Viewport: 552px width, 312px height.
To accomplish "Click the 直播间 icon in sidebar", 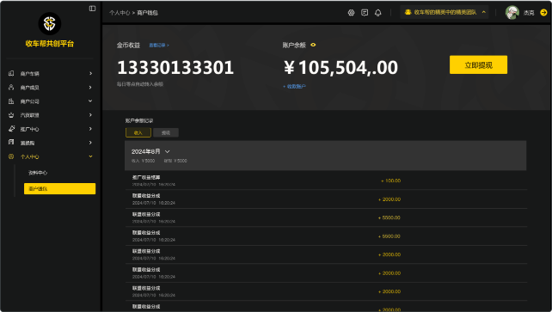I will pyautogui.click(x=11, y=142).
